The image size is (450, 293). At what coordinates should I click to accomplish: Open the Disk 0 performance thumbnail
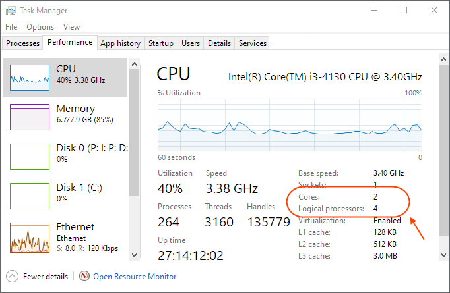tap(30, 157)
